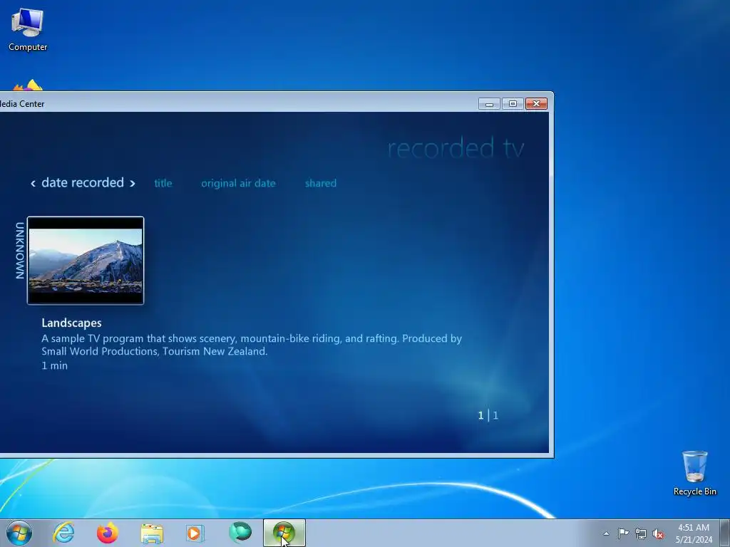Viewport: 730px width, 547px height.
Task: Minimize the Media Center window
Action: tap(489, 104)
